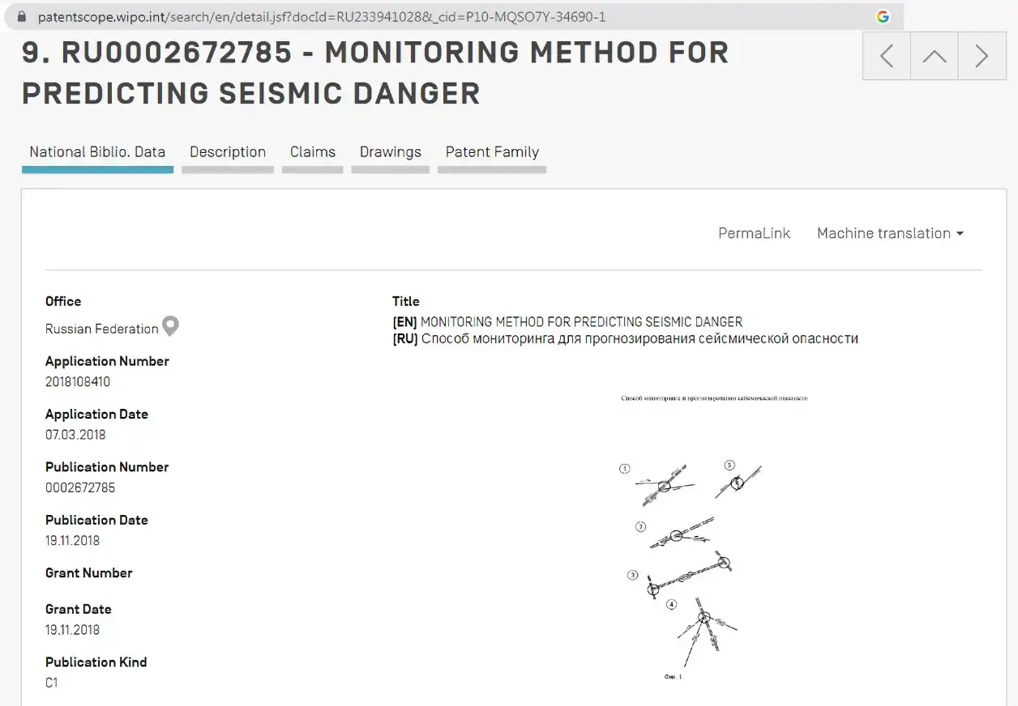Click the padlock site security icon
The height and width of the screenshot is (706, 1018).
coord(21,16)
